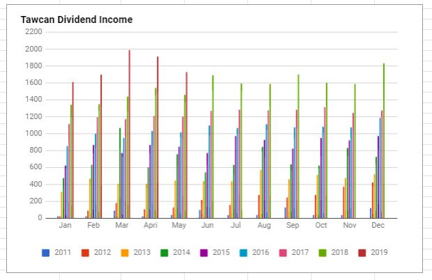Click the Sep month axis label
Screen dimensions: 432x280
(293, 226)
